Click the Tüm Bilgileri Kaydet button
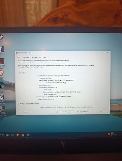 click(83, 112)
